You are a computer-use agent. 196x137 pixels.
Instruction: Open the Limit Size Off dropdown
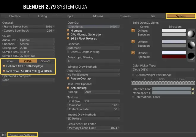[102, 101]
